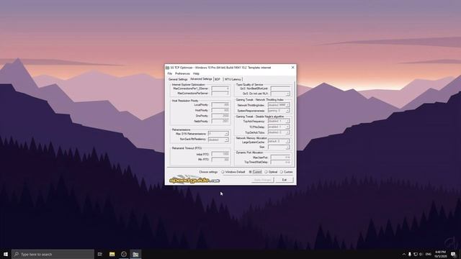The image size is (461, 259).
Task: Click the MaxConnectionsPerServer input field
Action: click(x=220, y=94)
